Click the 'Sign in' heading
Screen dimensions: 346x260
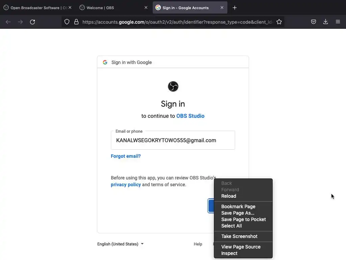pyautogui.click(x=173, y=104)
